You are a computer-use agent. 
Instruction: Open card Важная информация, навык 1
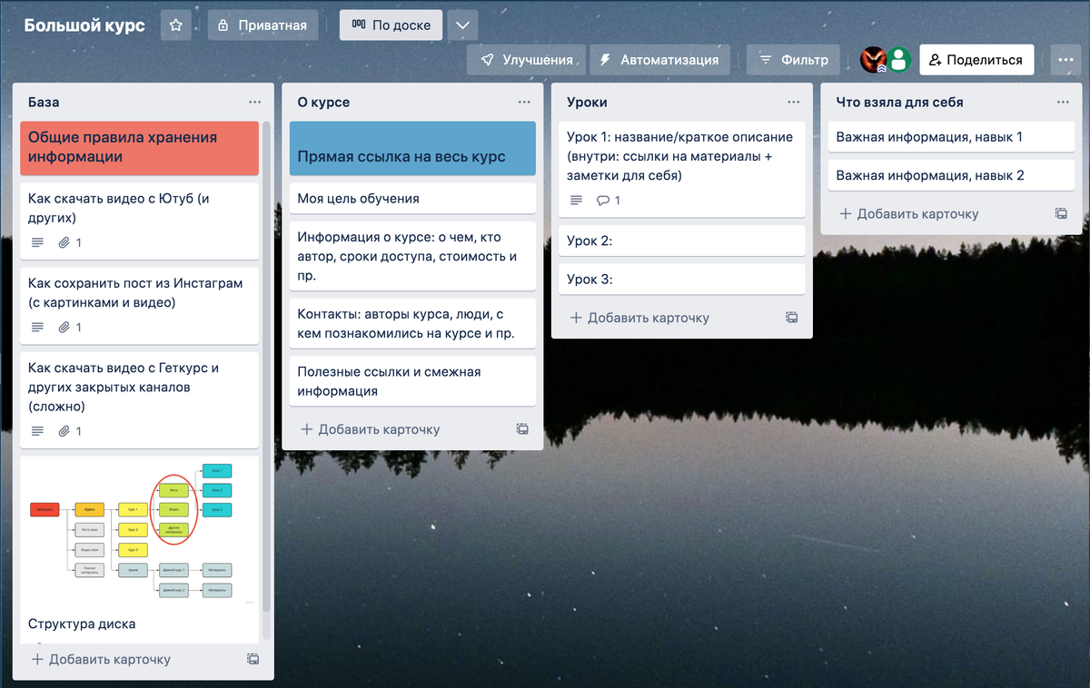(x=952, y=137)
